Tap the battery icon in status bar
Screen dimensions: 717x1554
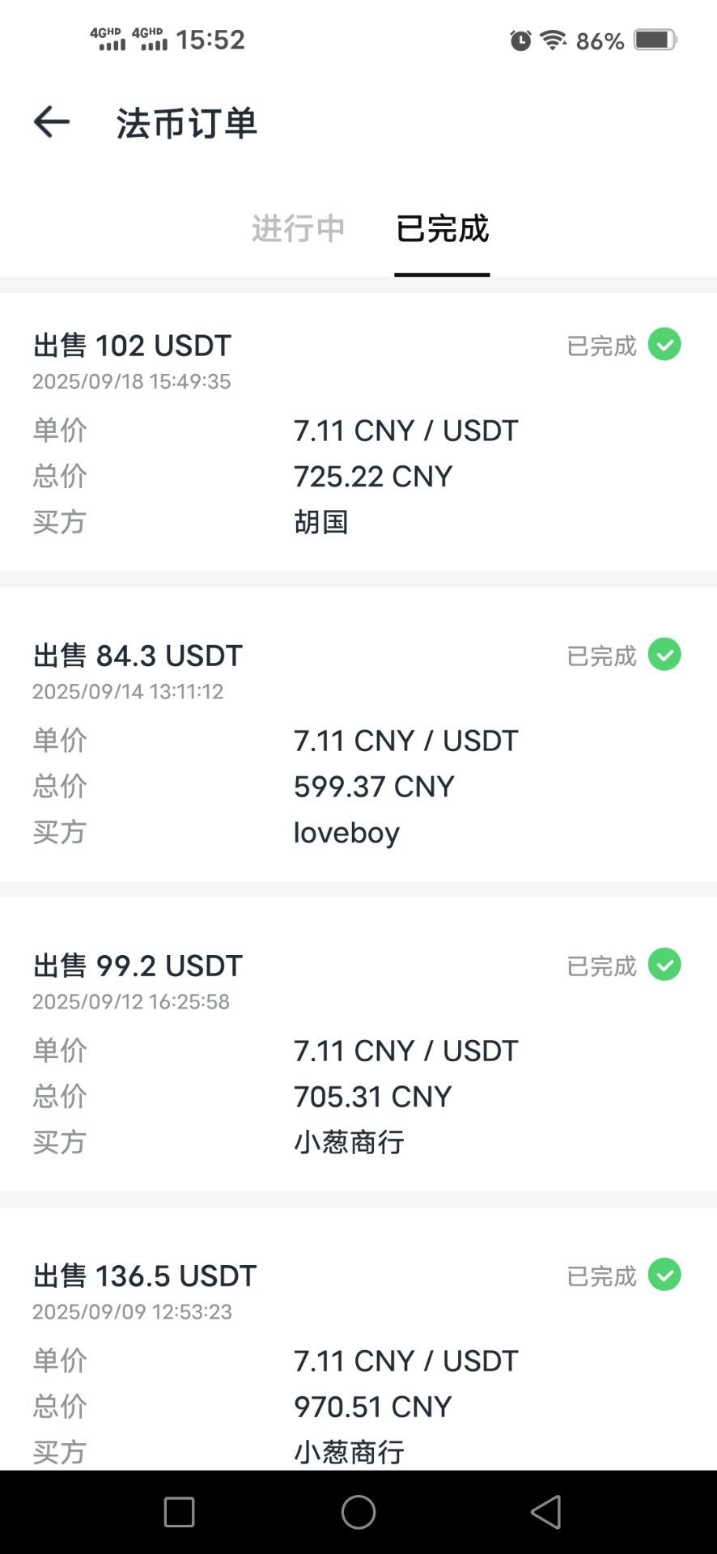655,40
